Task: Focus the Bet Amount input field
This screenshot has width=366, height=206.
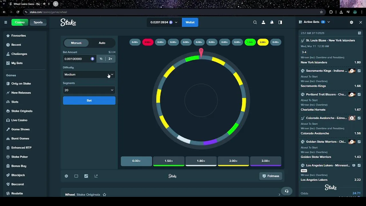Action: coord(79,59)
